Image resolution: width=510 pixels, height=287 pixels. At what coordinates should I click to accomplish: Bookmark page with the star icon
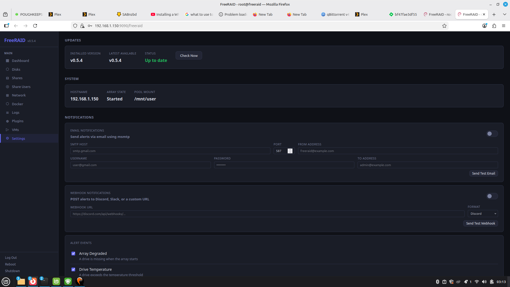coord(444,26)
